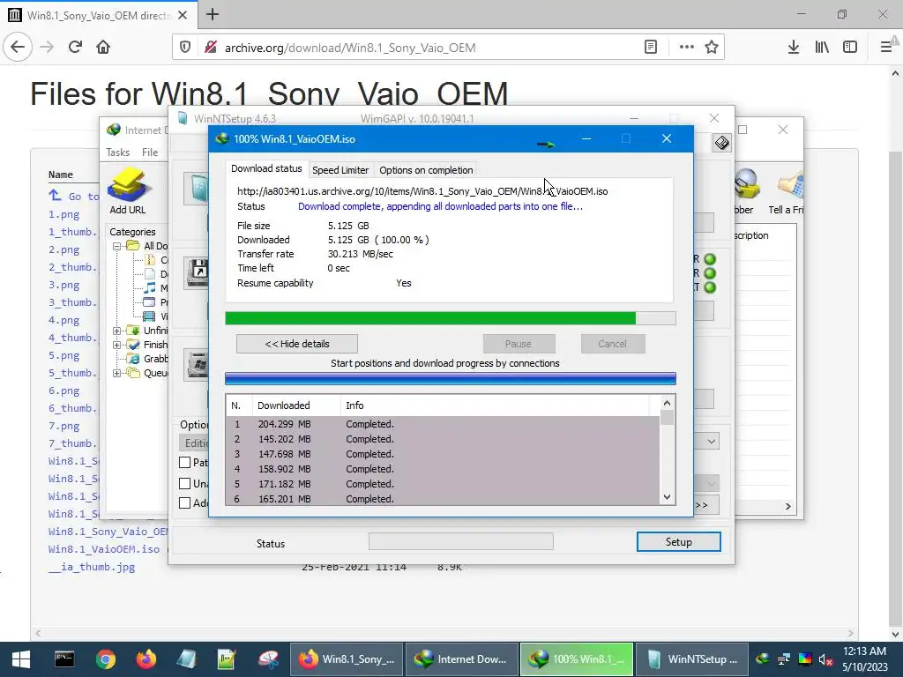Image resolution: width=903 pixels, height=677 pixels.
Task: Open __ia_thumb.jpg file link
Action: (92, 567)
